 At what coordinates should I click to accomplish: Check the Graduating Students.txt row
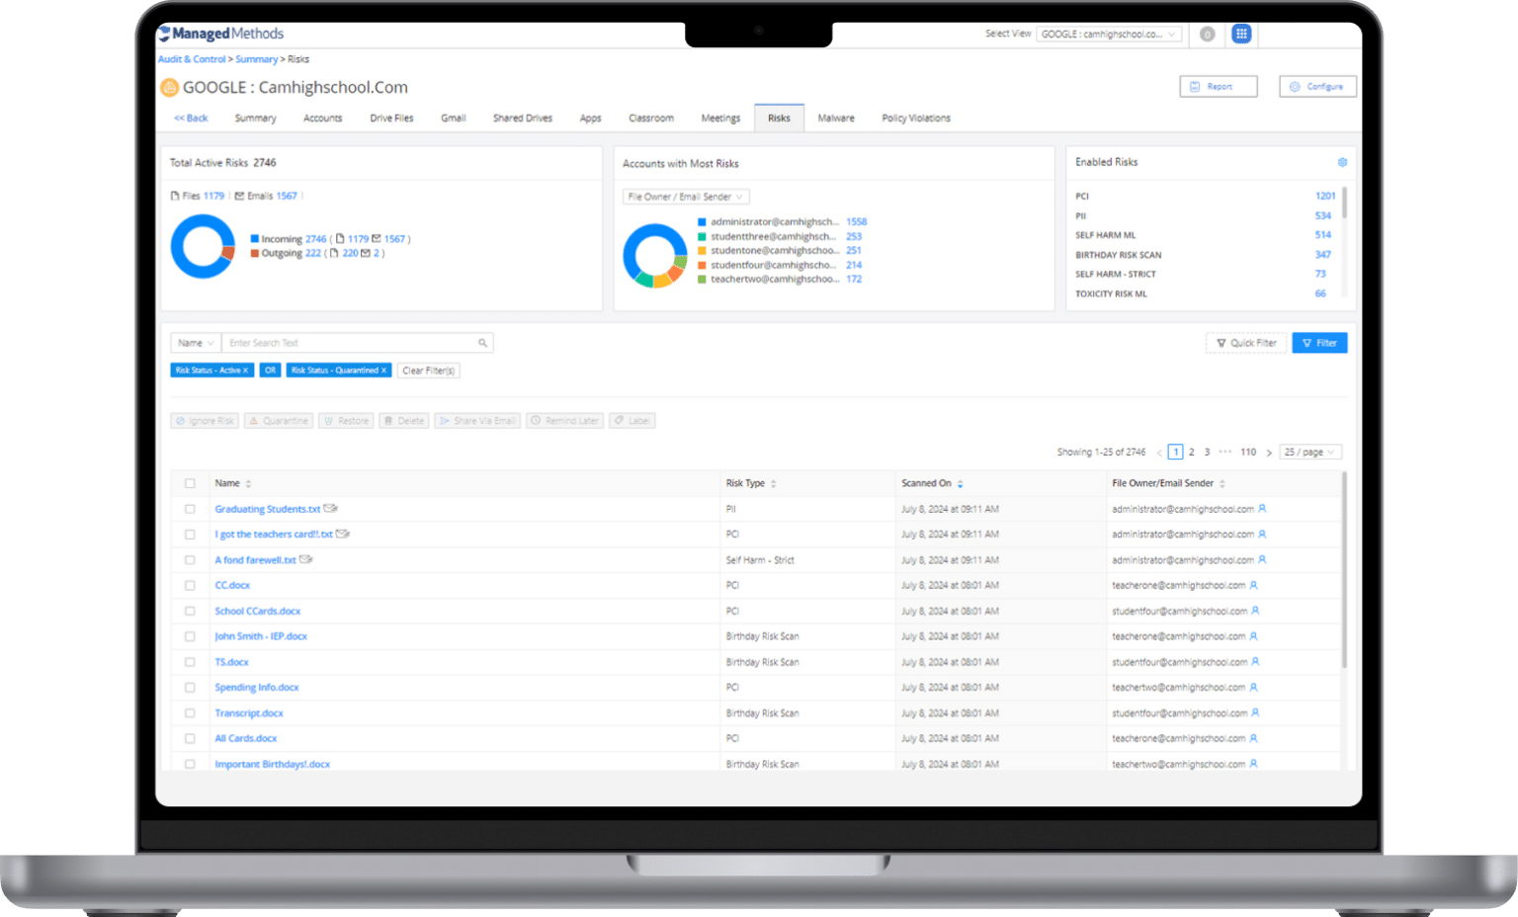(x=190, y=509)
